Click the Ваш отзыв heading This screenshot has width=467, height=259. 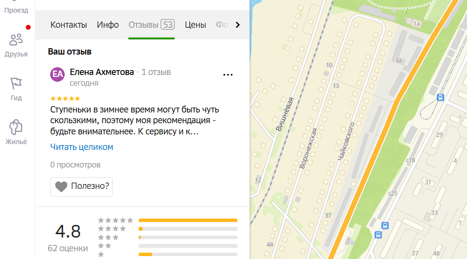point(70,52)
